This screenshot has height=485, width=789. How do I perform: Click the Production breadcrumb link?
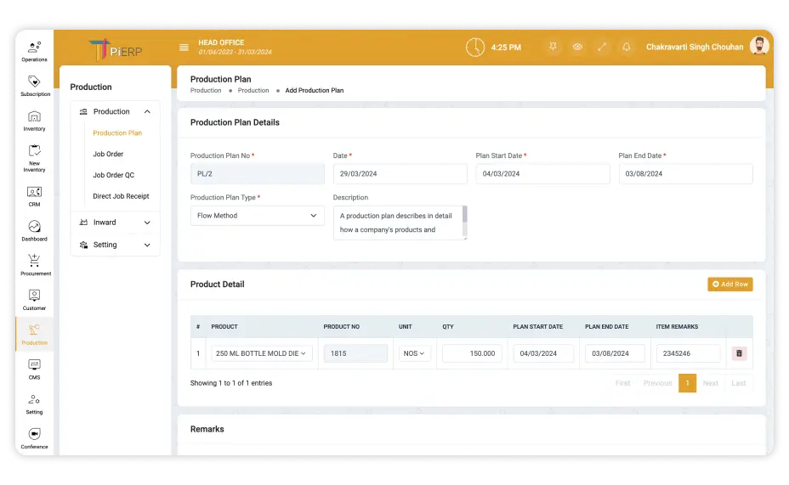pyautogui.click(x=206, y=90)
